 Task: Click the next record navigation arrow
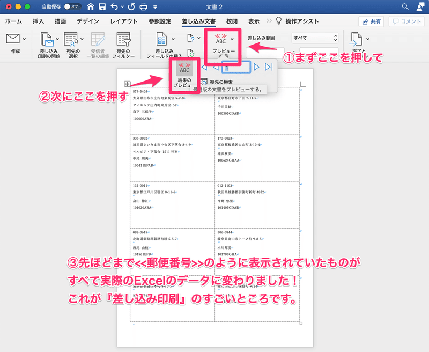tap(257, 67)
